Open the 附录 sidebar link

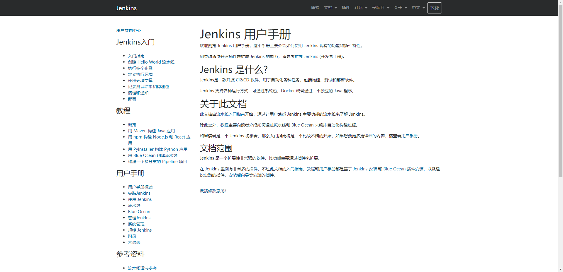pyautogui.click(x=132, y=236)
